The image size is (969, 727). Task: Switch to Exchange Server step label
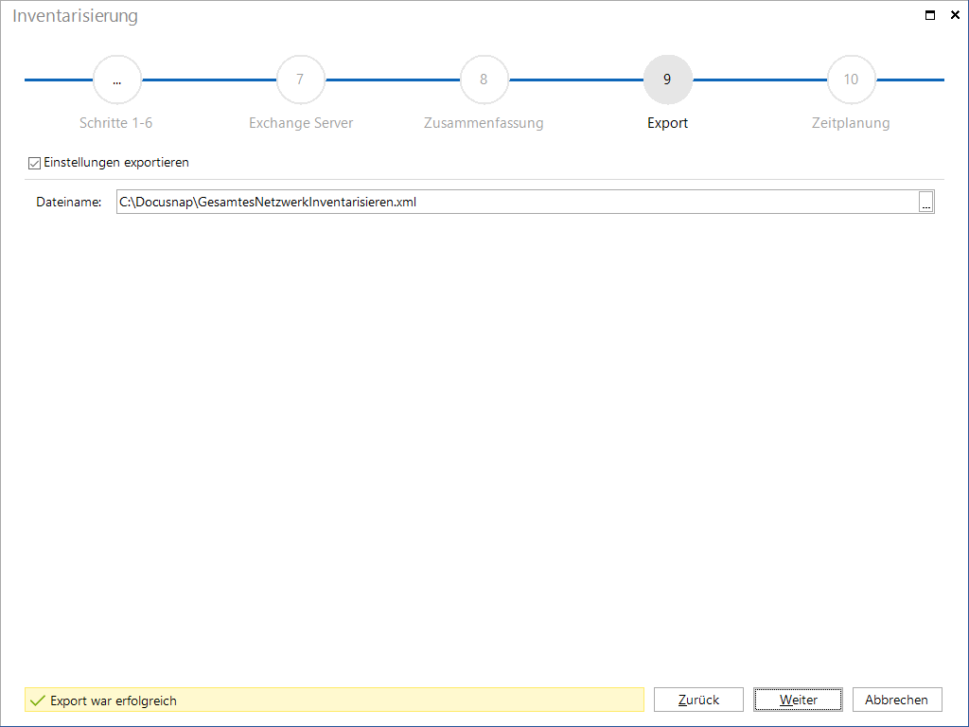pyautogui.click(x=301, y=123)
